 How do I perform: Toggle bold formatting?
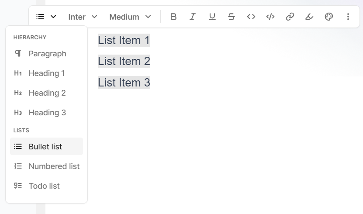[173, 17]
